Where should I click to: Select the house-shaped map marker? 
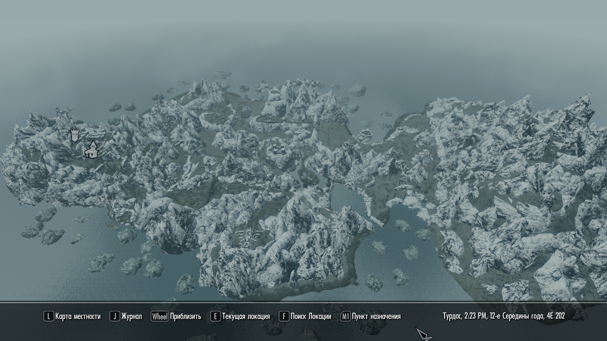(92, 150)
